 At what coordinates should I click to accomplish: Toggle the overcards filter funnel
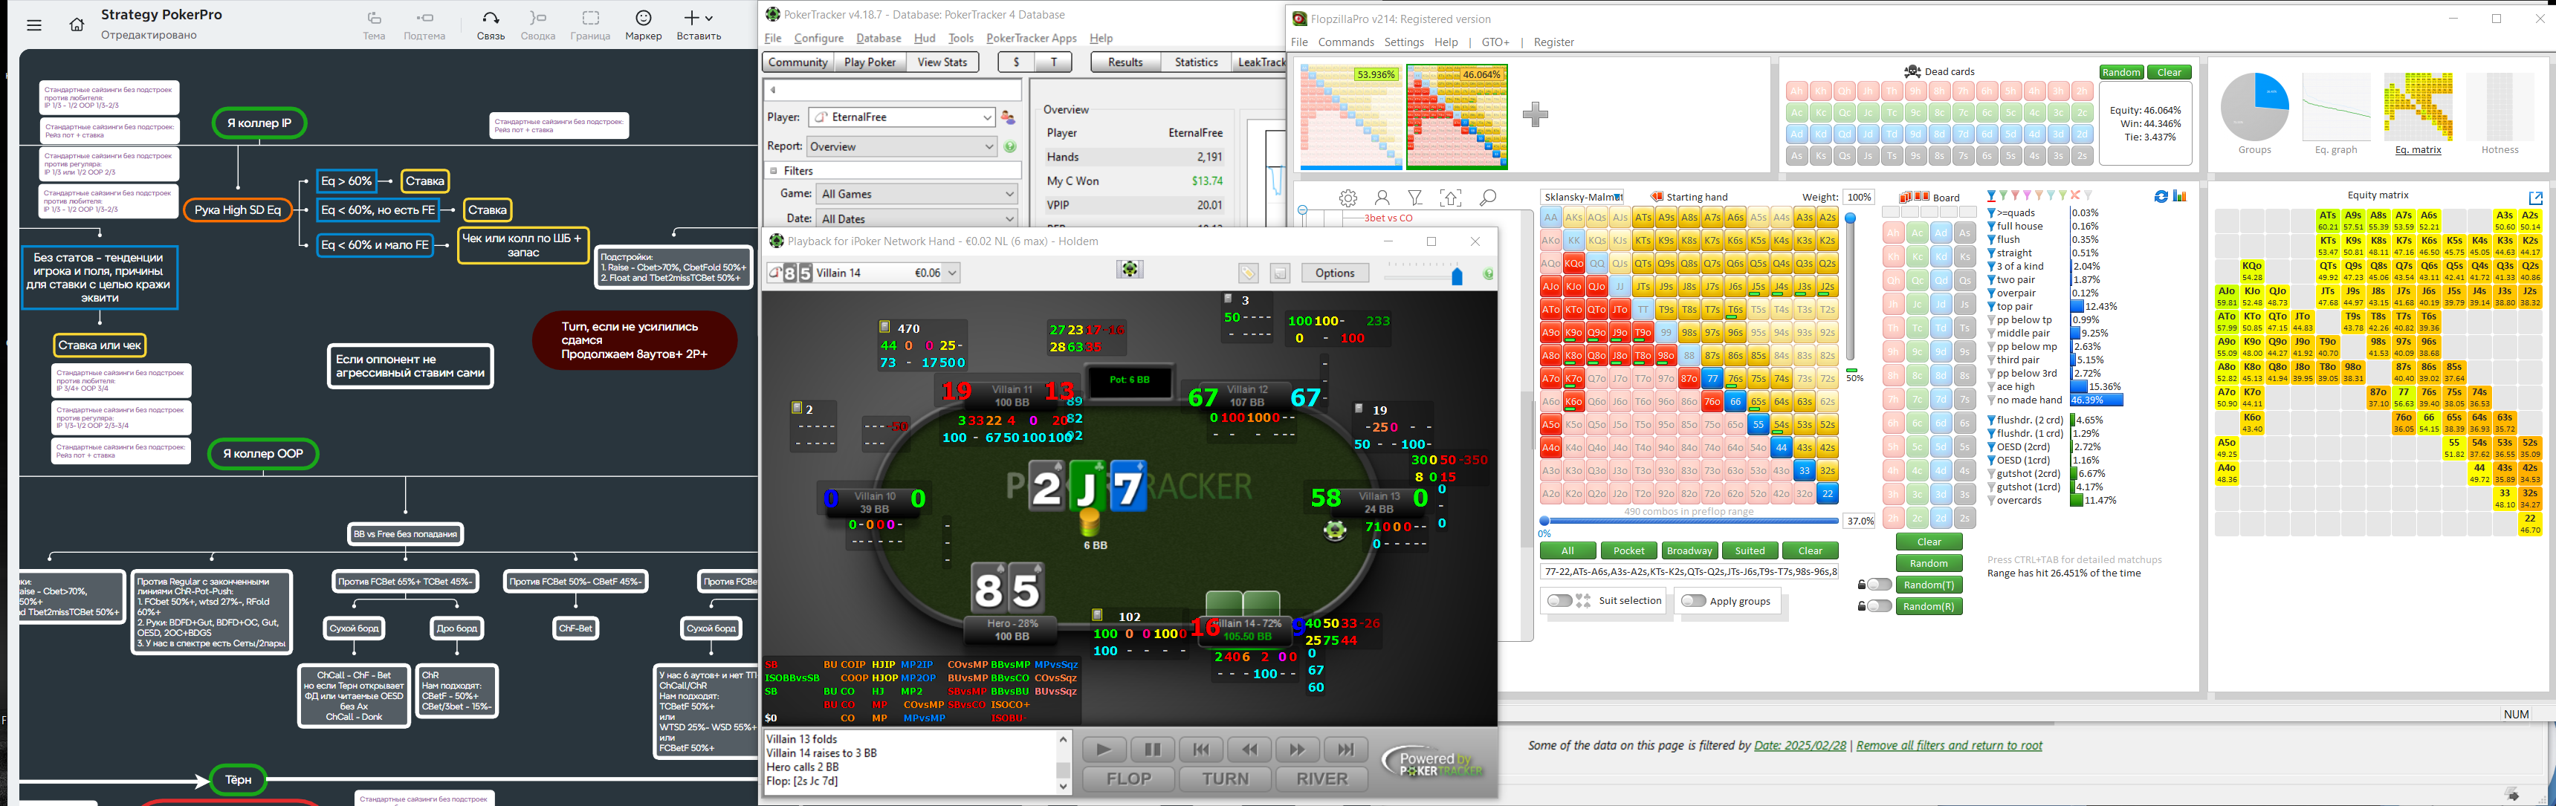1991,501
